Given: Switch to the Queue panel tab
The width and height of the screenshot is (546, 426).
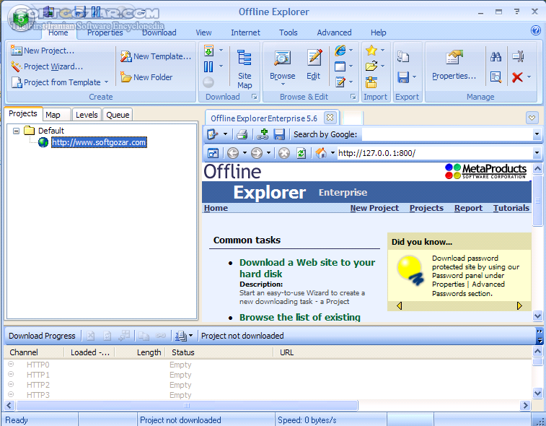Looking at the screenshot, I should point(118,115).
